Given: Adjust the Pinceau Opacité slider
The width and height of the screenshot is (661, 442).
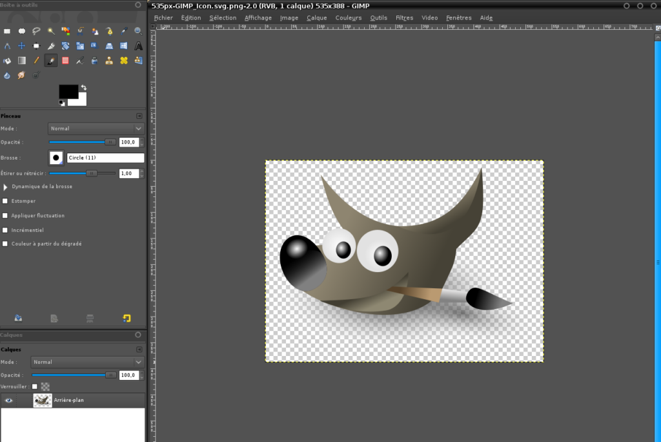Looking at the screenshot, I should [83, 142].
